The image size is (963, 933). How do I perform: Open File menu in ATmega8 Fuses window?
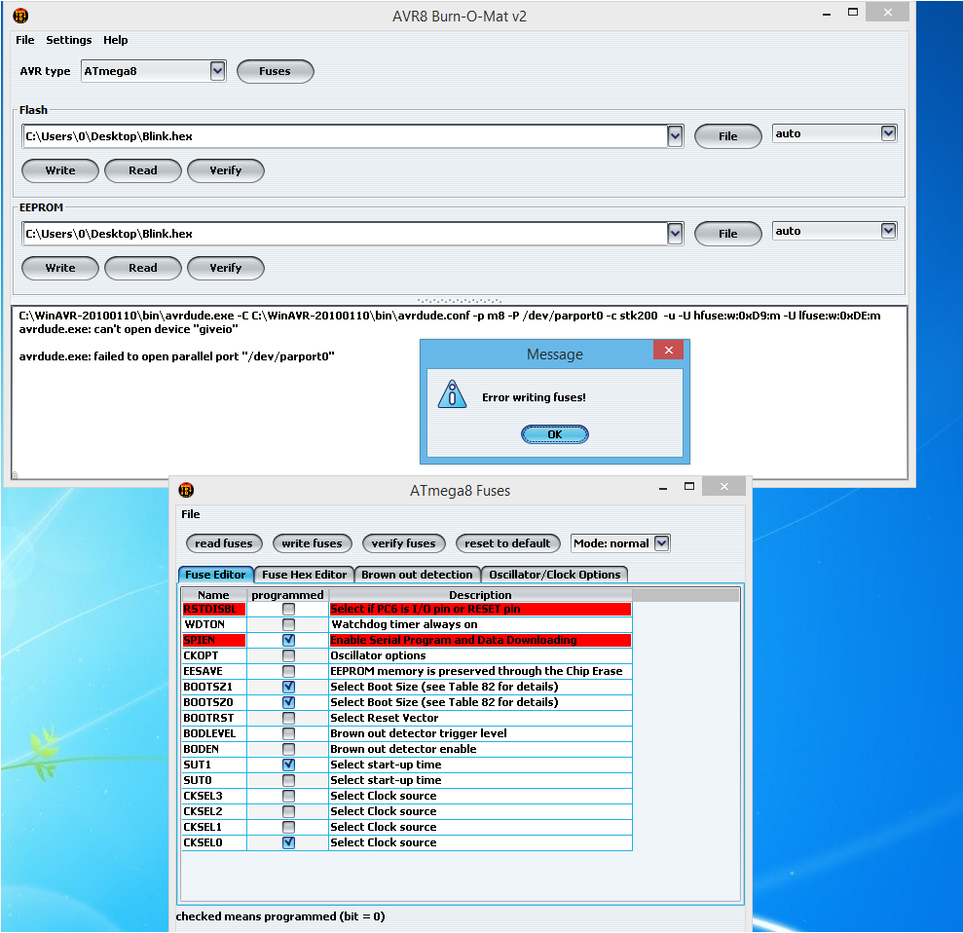coord(191,514)
